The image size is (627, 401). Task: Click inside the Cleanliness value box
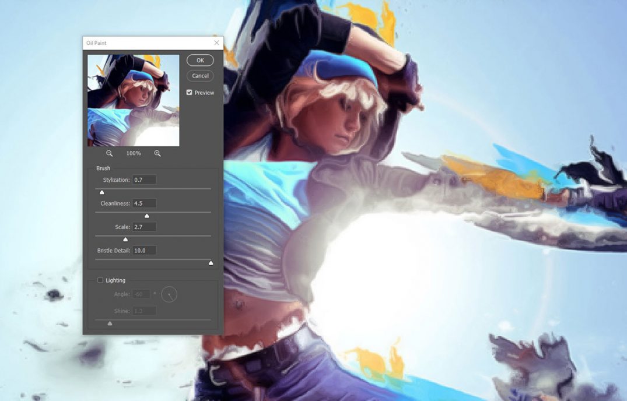145,203
